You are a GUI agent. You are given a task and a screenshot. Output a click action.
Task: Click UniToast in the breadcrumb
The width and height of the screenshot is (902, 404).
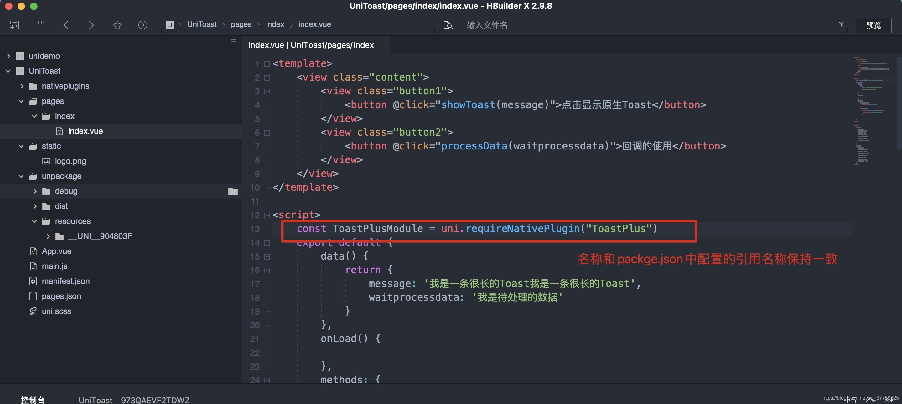202,24
